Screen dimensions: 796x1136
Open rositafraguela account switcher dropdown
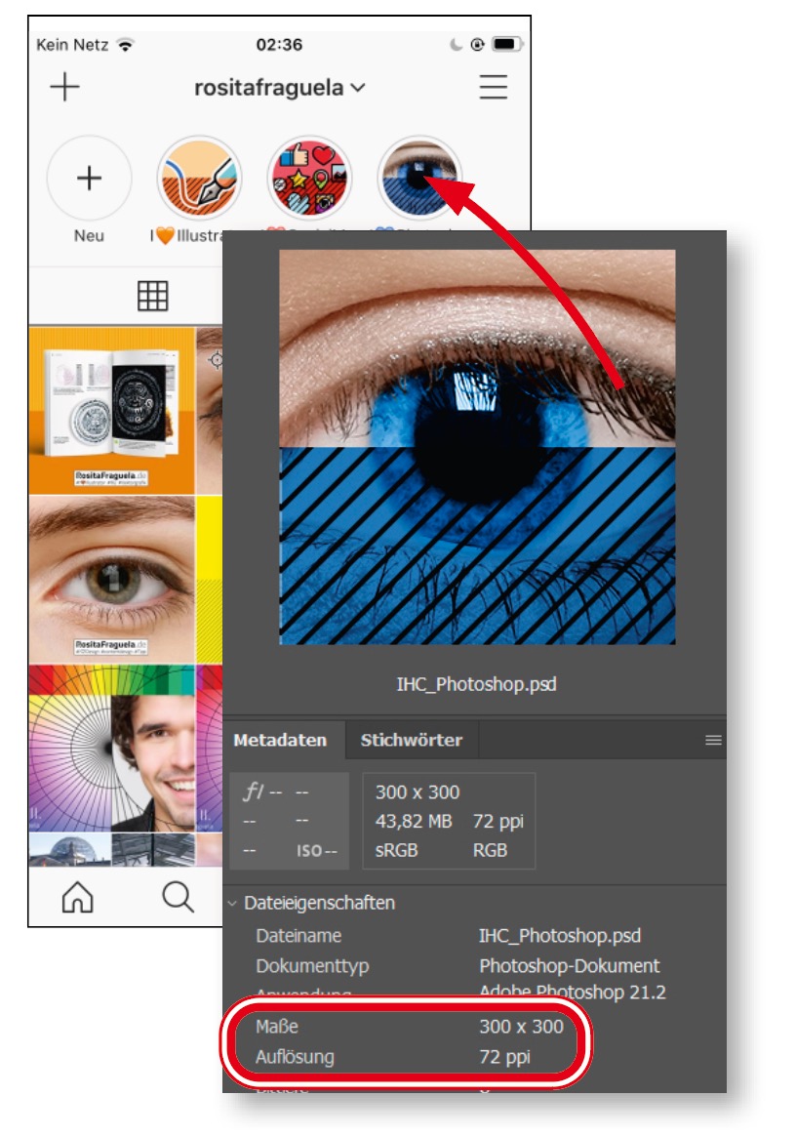tap(280, 88)
